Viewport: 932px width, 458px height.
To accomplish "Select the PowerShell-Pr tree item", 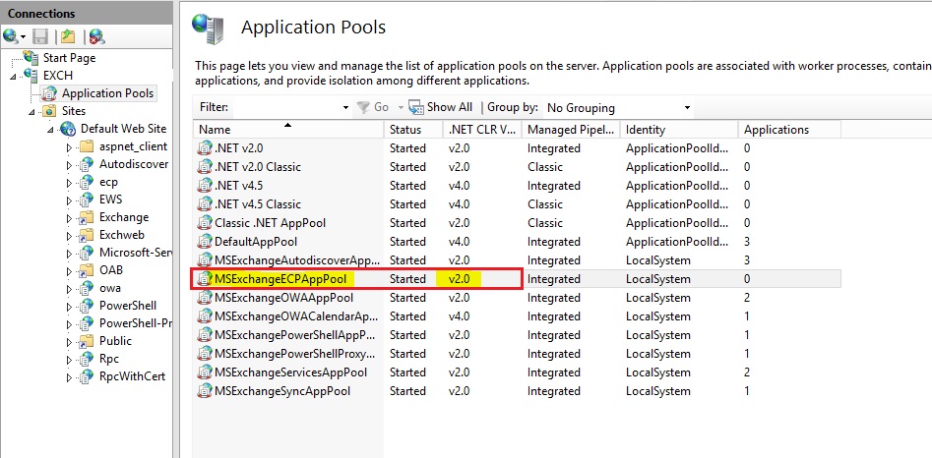I will pos(135,323).
